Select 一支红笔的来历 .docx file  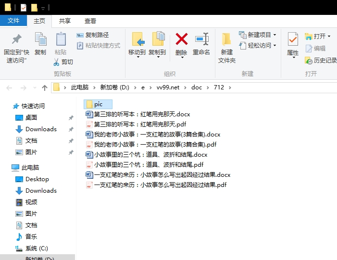pyautogui.click(x=158, y=174)
